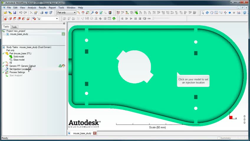The height and width of the screenshot is (141, 250).
Task: Open the Edit menu
Action: pyautogui.click(x=15, y=8)
